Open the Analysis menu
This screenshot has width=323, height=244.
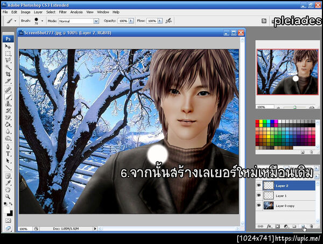tap(76, 12)
